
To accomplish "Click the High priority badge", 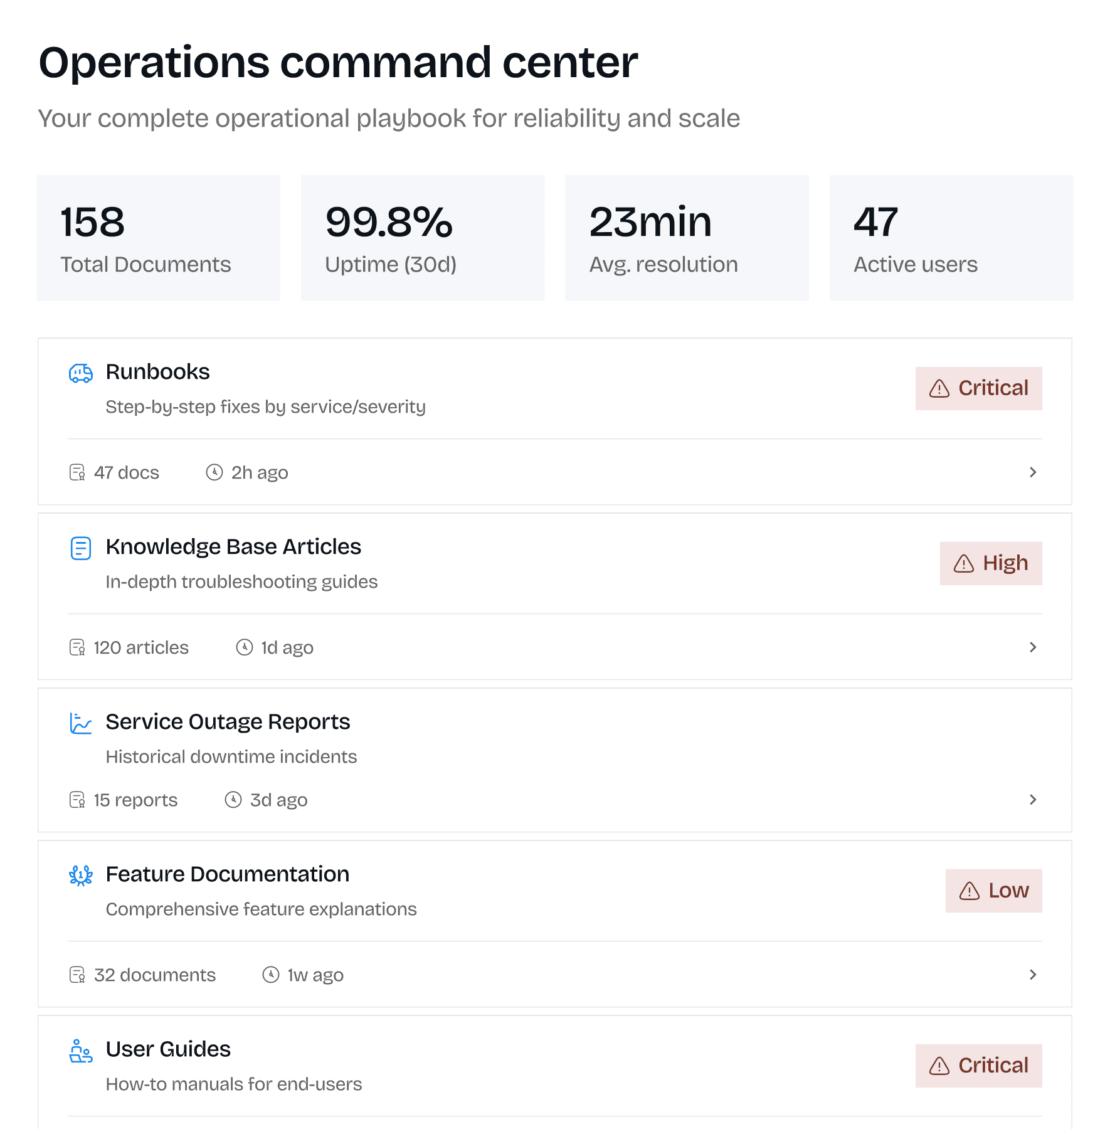I will pos(991,563).
